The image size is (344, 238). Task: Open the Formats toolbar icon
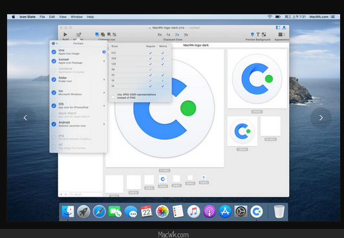[x=78, y=34]
